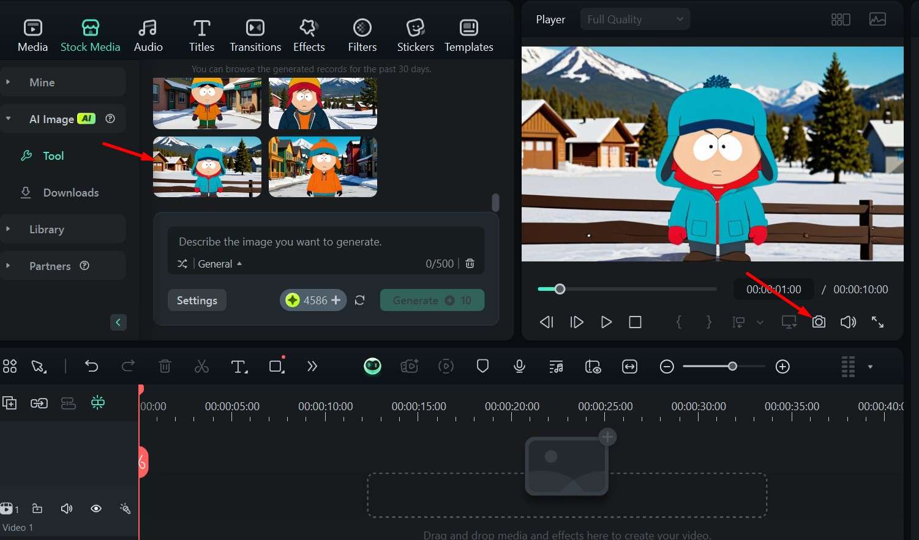Image resolution: width=919 pixels, height=540 pixels.
Task: Switch to the Stock Media tab
Action: tap(90, 36)
